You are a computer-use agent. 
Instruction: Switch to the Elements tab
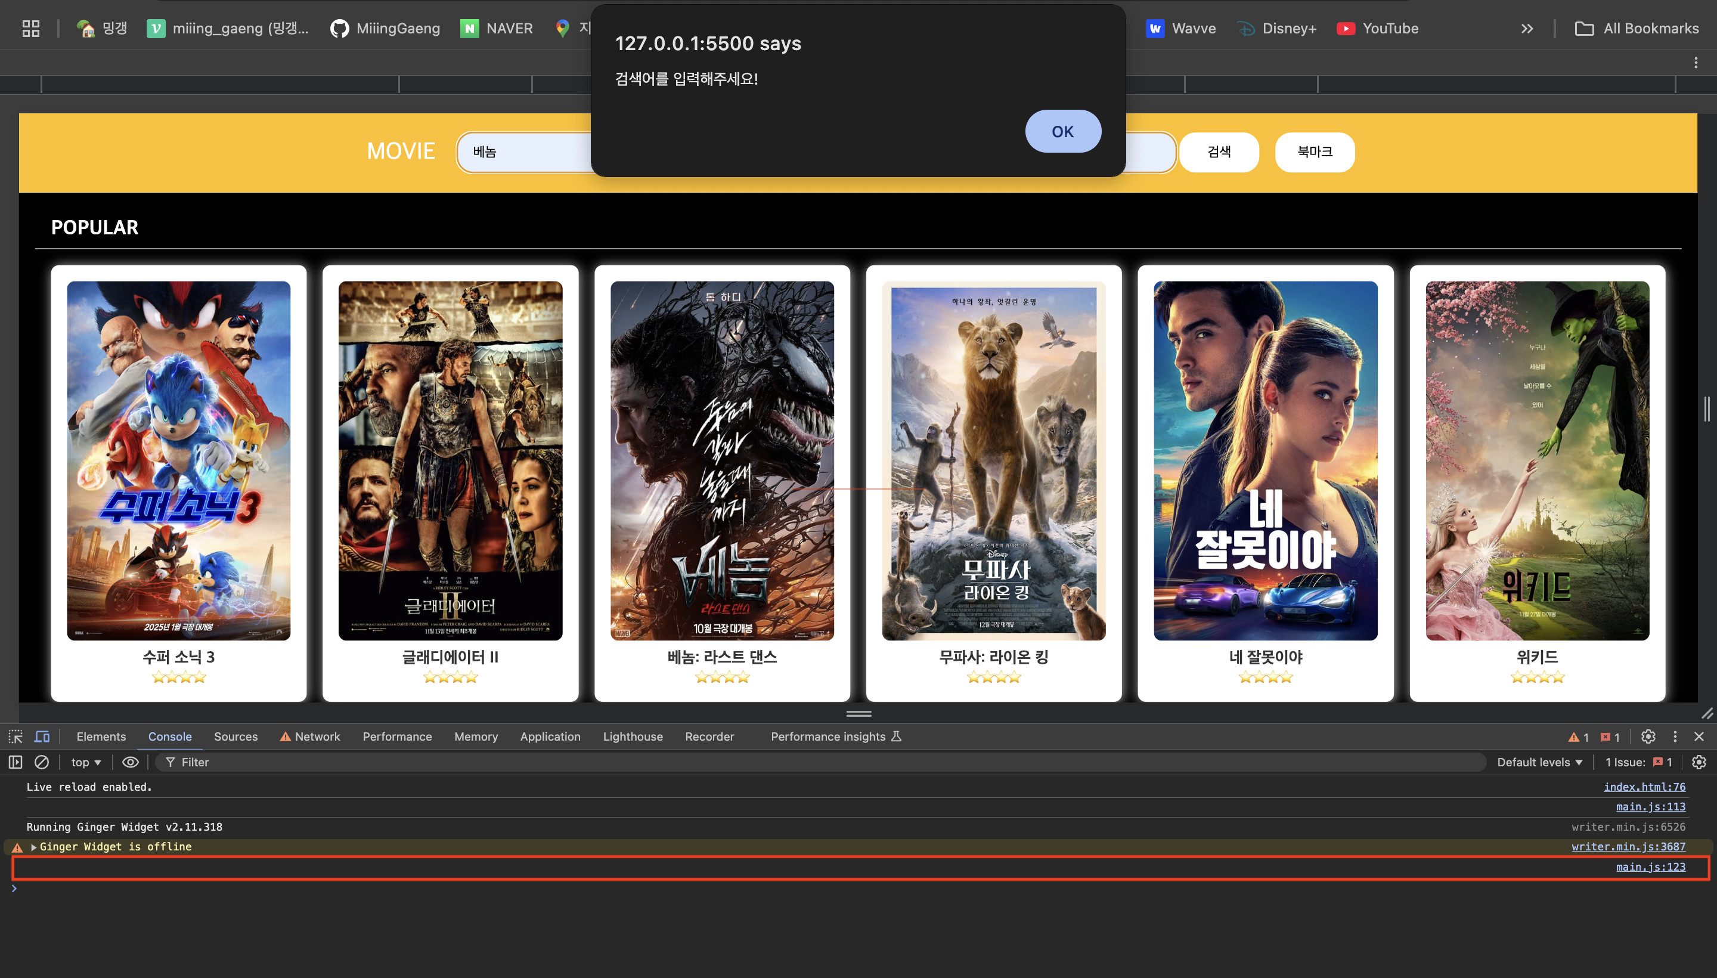coord(101,737)
